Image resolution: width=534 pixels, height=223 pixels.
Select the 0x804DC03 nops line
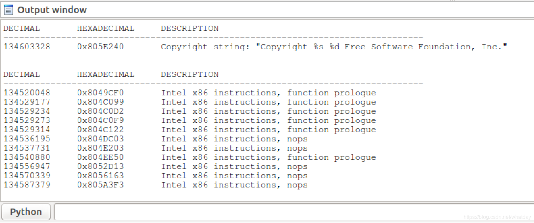(x=101, y=139)
